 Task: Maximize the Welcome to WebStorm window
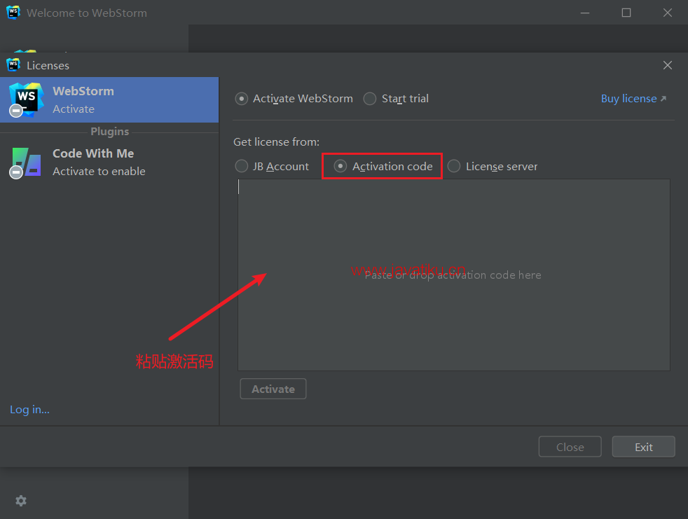[x=626, y=13]
